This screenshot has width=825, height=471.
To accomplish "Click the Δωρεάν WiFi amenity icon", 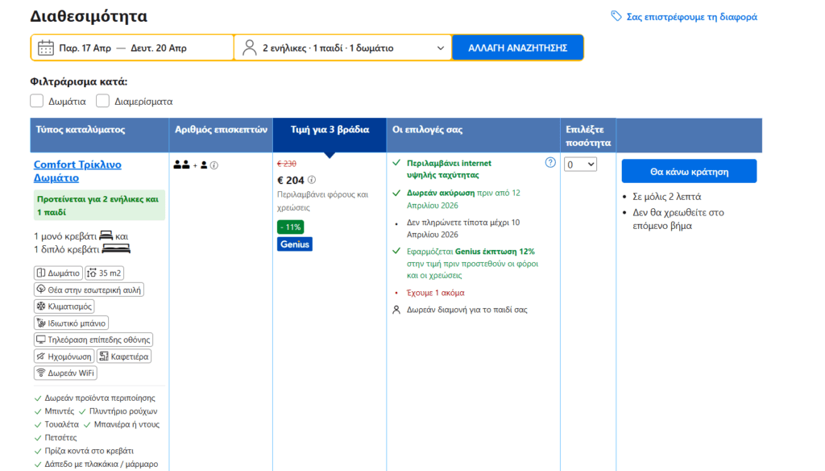I will pyautogui.click(x=41, y=373).
